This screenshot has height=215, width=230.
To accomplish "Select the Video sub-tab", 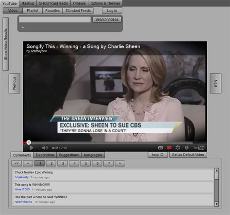I will (13, 11).
